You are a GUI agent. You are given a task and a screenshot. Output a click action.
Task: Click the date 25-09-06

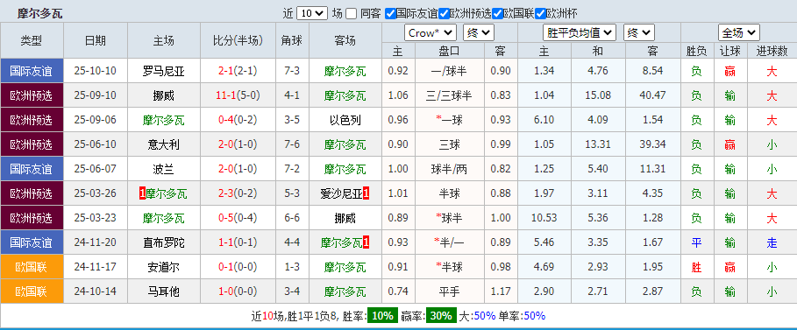pyautogui.click(x=95, y=120)
